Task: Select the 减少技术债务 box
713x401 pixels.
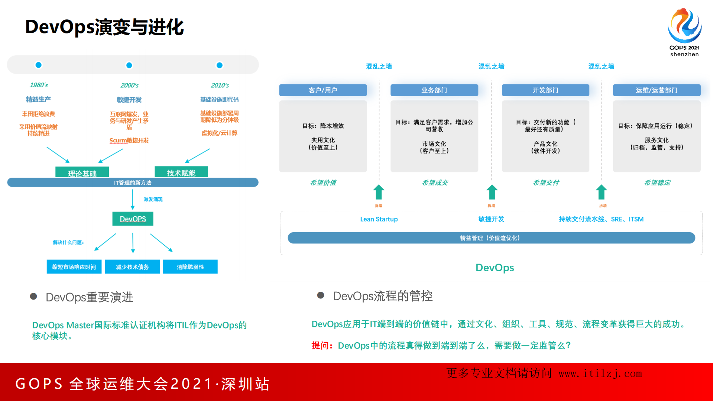Action: pos(132,266)
